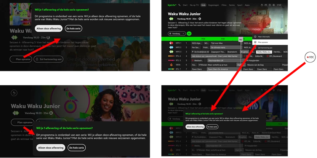Viewport: 317px width, 158px height.
Task: Click De hele serie in the dialog above the studio audience
Action: [74, 29]
